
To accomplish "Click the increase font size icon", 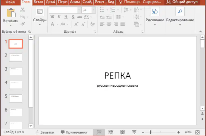I will pos(76,24).
